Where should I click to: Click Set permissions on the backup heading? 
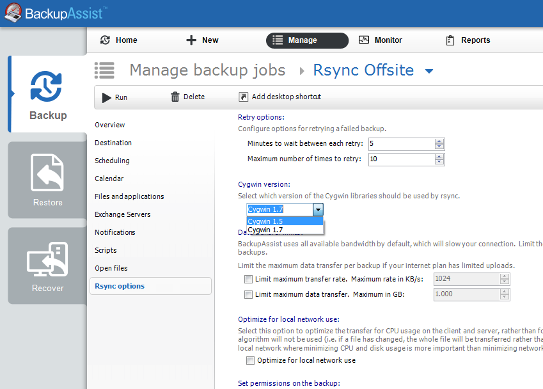289,383
